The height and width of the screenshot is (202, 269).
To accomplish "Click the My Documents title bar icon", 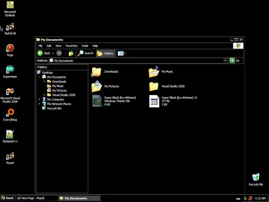I will [x=38, y=40].
